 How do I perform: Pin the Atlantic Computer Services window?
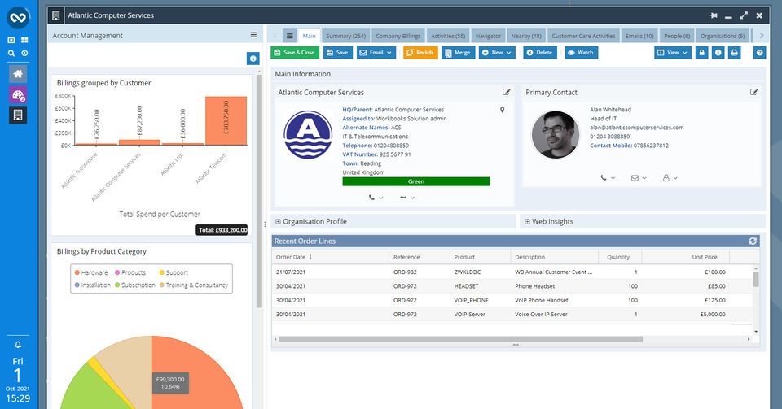pos(714,15)
